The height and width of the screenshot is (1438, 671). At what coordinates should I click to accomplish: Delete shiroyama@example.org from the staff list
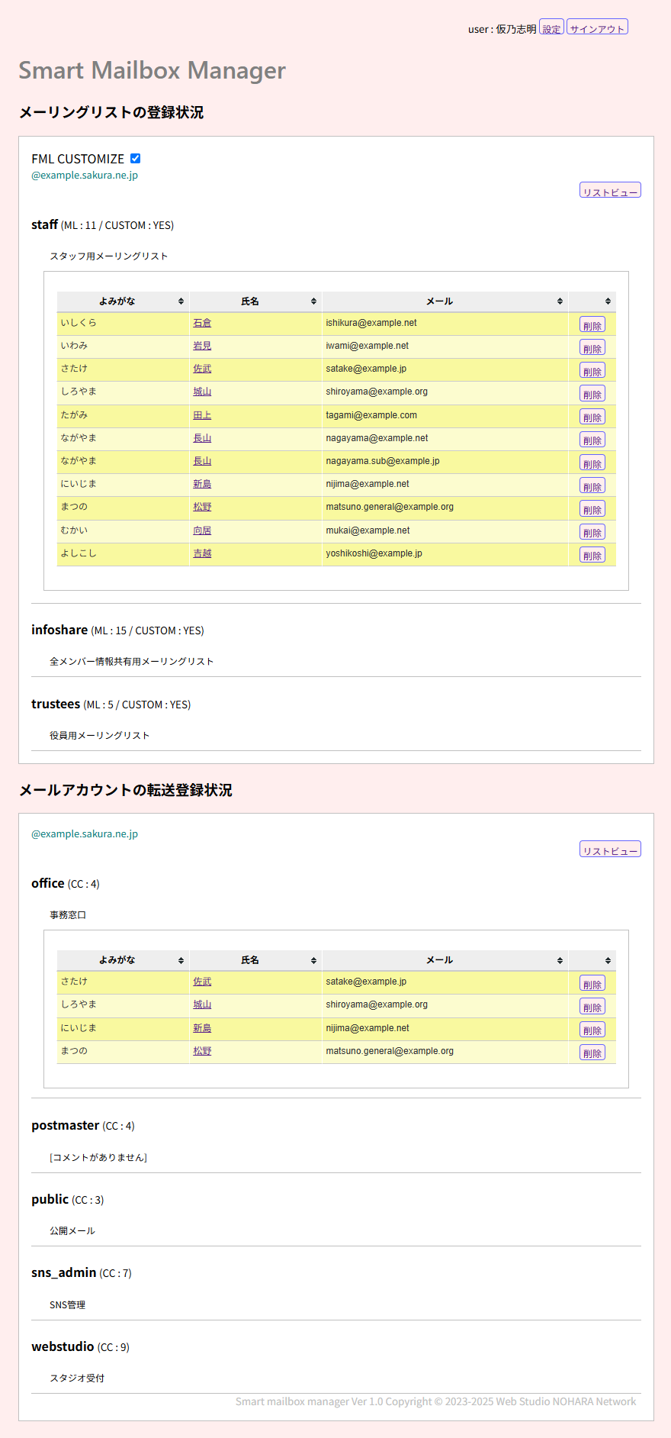[592, 393]
